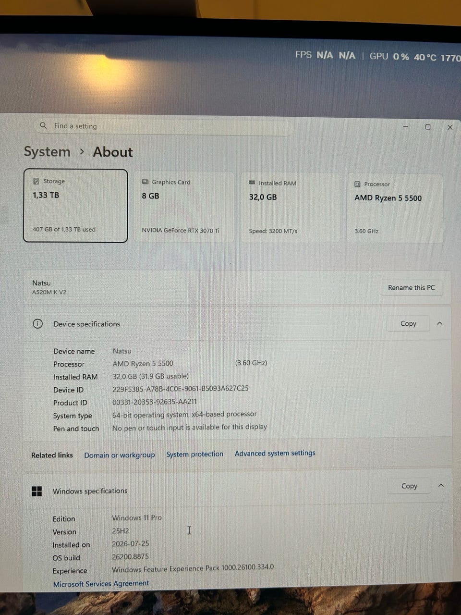Click the search magnifier icon
The height and width of the screenshot is (615, 461).
pyautogui.click(x=43, y=125)
